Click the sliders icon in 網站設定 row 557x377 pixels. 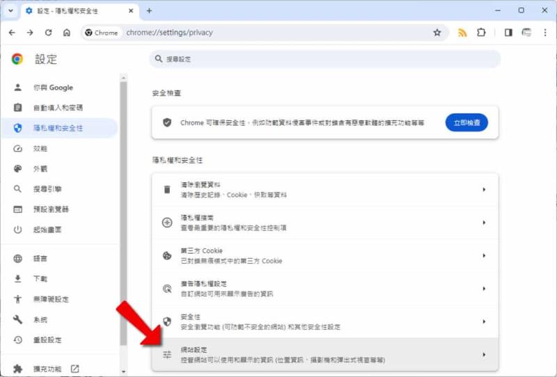[x=167, y=354]
